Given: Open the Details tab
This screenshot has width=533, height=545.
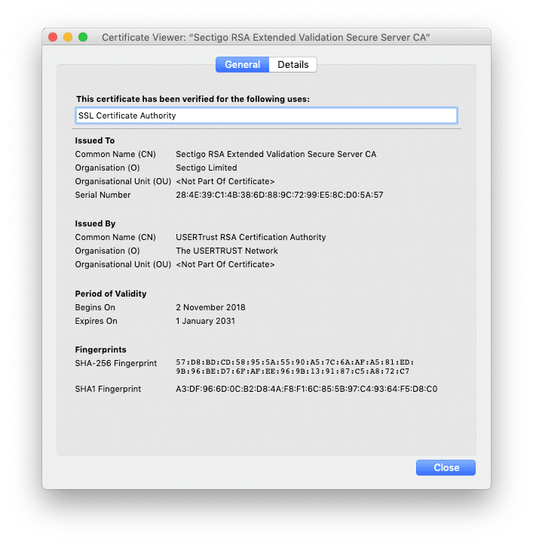Looking at the screenshot, I should [x=293, y=65].
